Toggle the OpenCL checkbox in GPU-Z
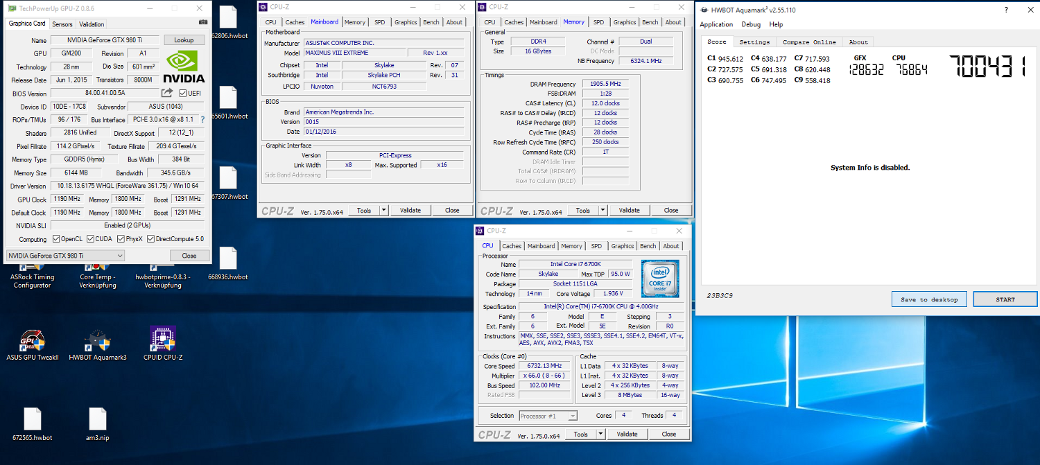Screen dimensions: 1040x465 56,239
